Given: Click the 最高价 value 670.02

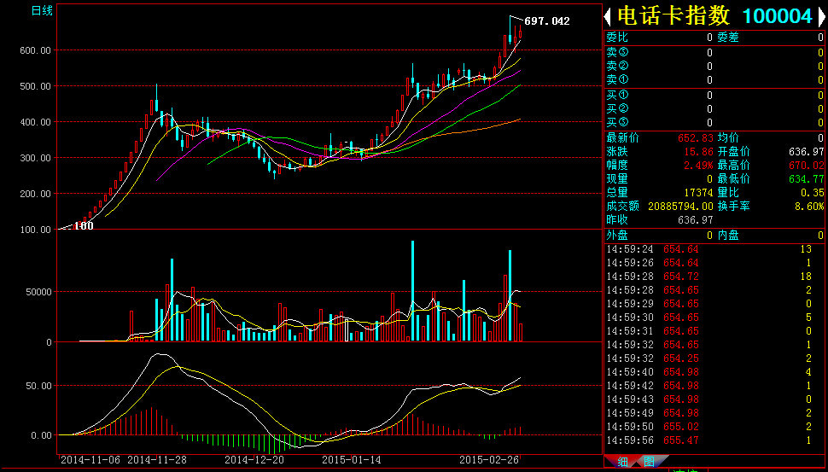Looking at the screenshot, I should [807, 166].
